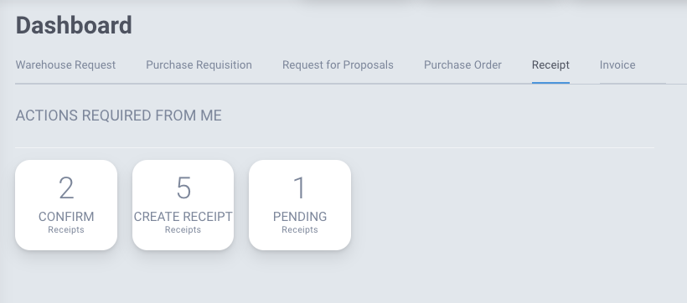This screenshot has height=303, width=687.
Task: Click the Dashboard page title
Action: (x=74, y=25)
